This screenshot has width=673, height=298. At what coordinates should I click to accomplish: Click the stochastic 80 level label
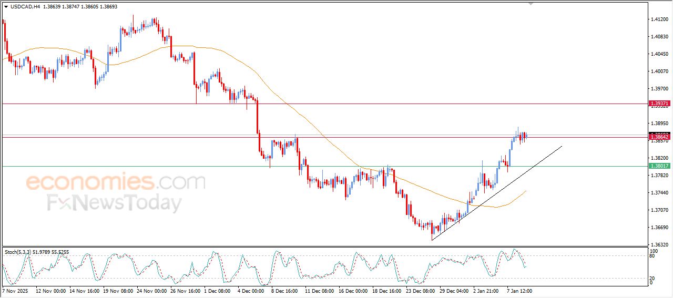coord(653,256)
